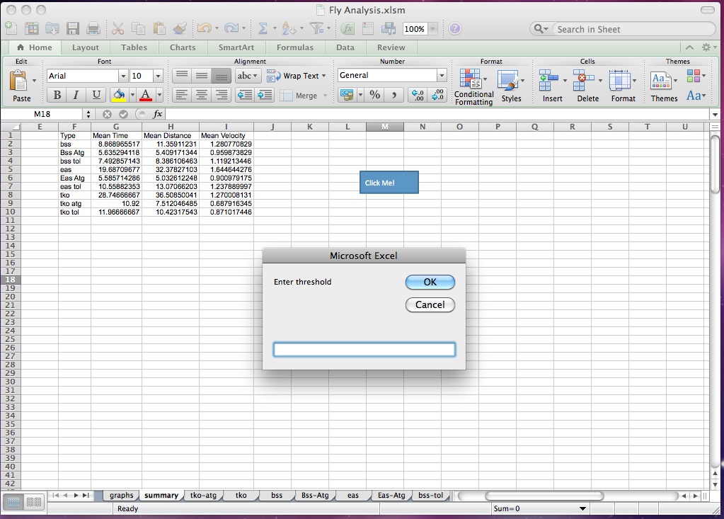Toggle Bold formatting
Viewport: 724px width, 519px height.
tap(57, 95)
